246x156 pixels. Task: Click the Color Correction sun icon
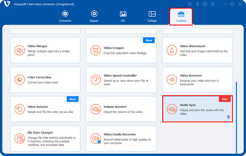[20, 80]
